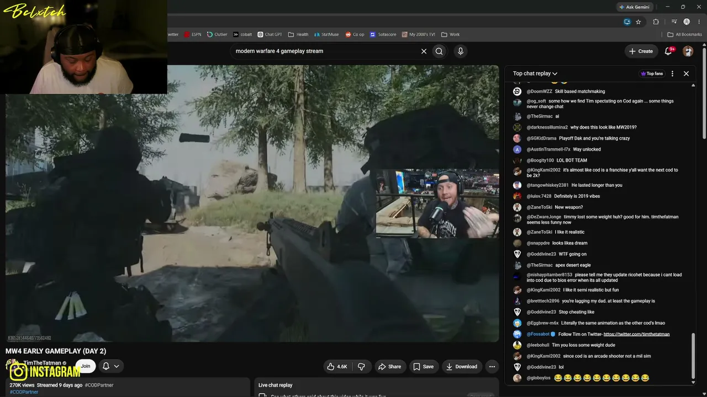This screenshot has width=707, height=397.
Task: Open the Outlier bookmark
Action: 217,34
